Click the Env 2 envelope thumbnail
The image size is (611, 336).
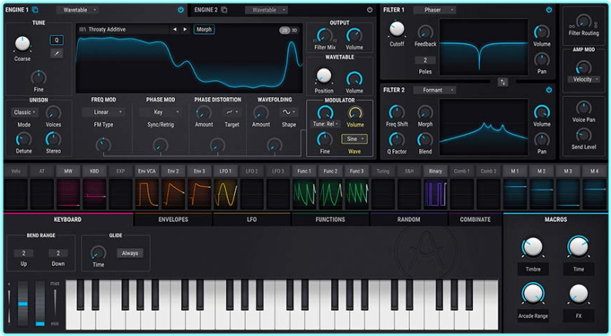coord(173,193)
